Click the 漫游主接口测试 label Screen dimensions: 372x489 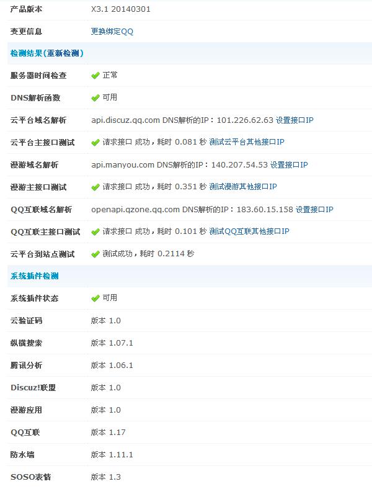tap(38, 187)
